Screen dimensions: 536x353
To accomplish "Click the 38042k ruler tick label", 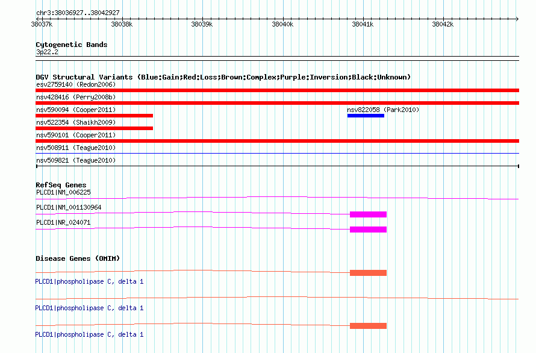I will [x=443, y=24].
